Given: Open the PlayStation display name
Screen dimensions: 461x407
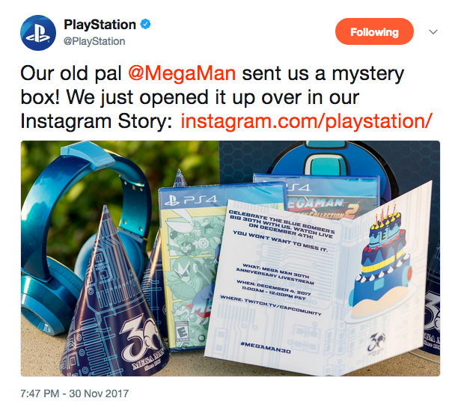Looking at the screenshot, I should (x=100, y=25).
